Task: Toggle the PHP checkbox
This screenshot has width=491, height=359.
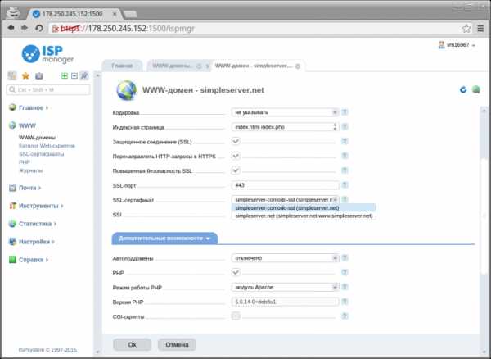Action: pos(236,272)
